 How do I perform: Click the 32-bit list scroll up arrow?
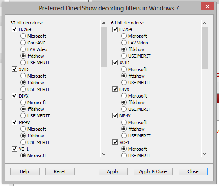[x=104, y=23]
